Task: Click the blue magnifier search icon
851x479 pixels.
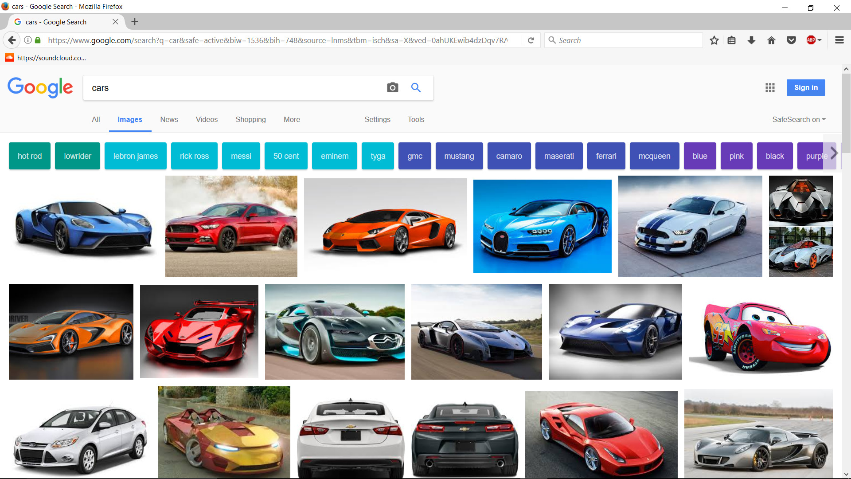Action: [416, 88]
